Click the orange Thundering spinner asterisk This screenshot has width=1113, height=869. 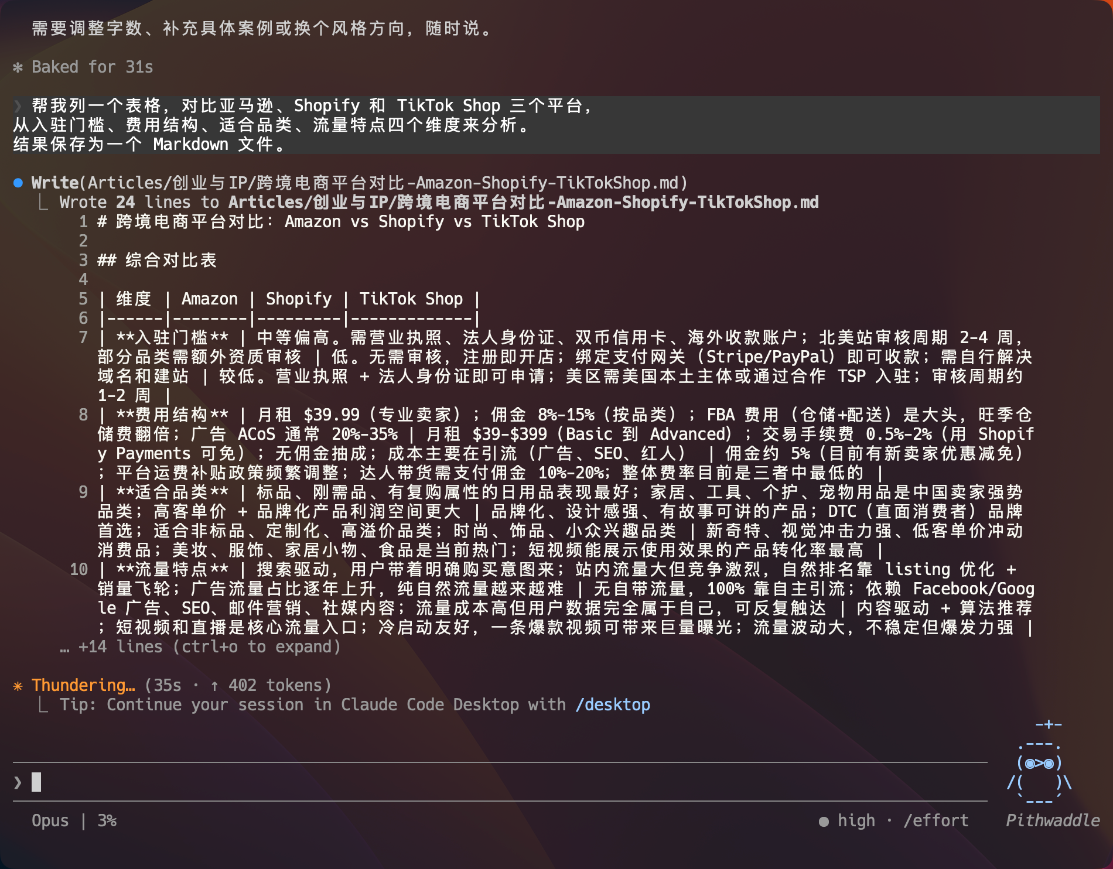(18, 685)
